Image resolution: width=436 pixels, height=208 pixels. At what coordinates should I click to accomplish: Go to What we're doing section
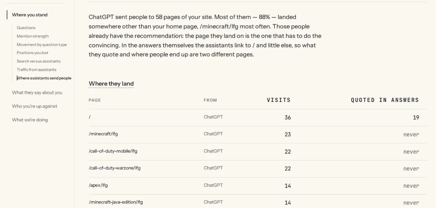[x=30, y=119]
